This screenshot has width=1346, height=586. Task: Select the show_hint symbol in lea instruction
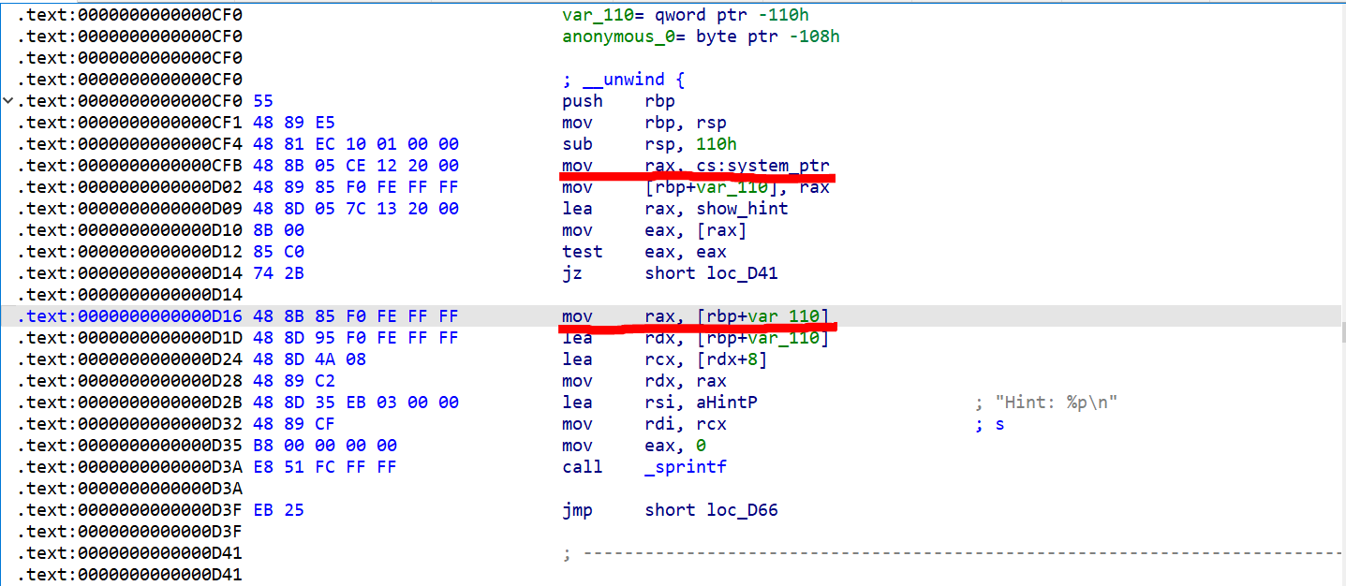pyautogui.click(x=742, y=209)
